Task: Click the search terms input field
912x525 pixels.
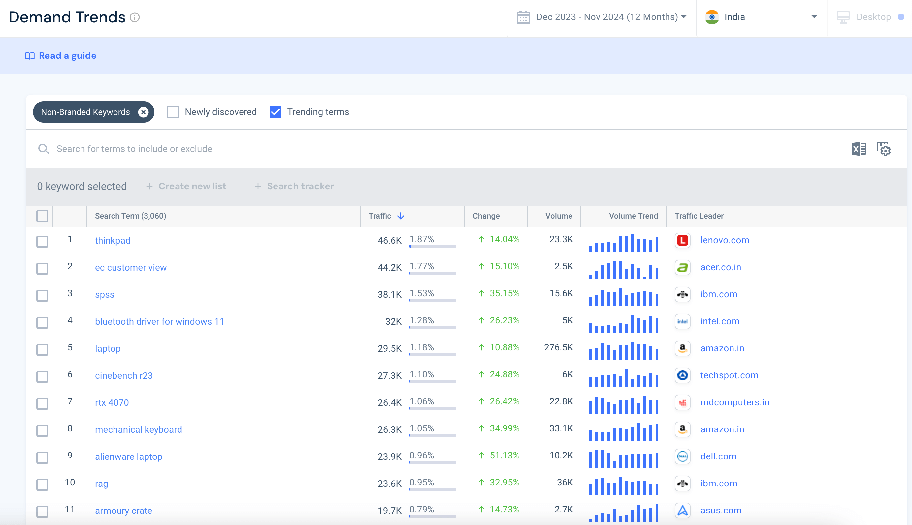Action: pyautogui.click(x=134, y=149)
